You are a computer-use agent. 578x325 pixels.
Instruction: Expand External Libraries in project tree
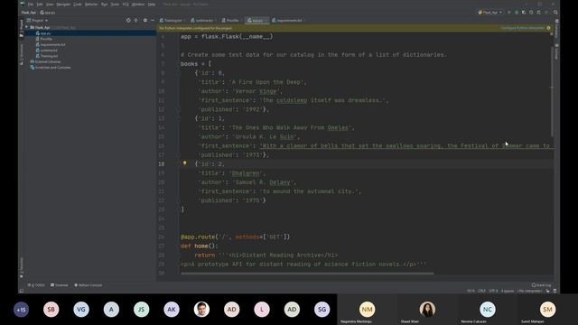pos(48,61)
